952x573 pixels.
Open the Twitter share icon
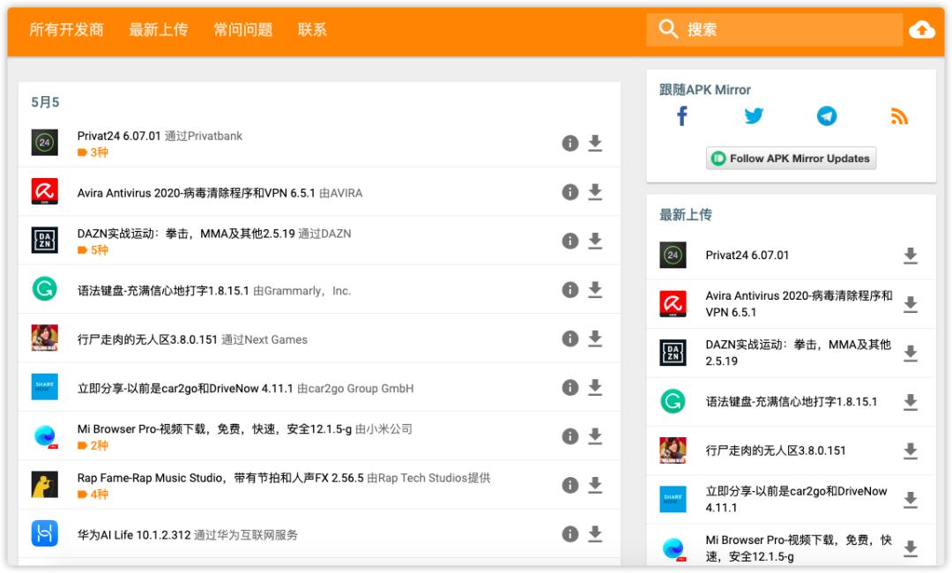pyautogui.click(x=754, y=115)
